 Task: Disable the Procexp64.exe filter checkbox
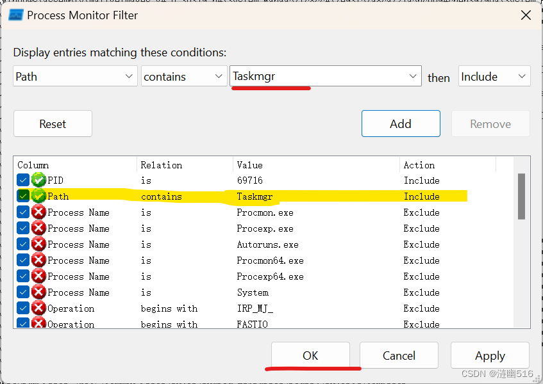tap(22, 276)
